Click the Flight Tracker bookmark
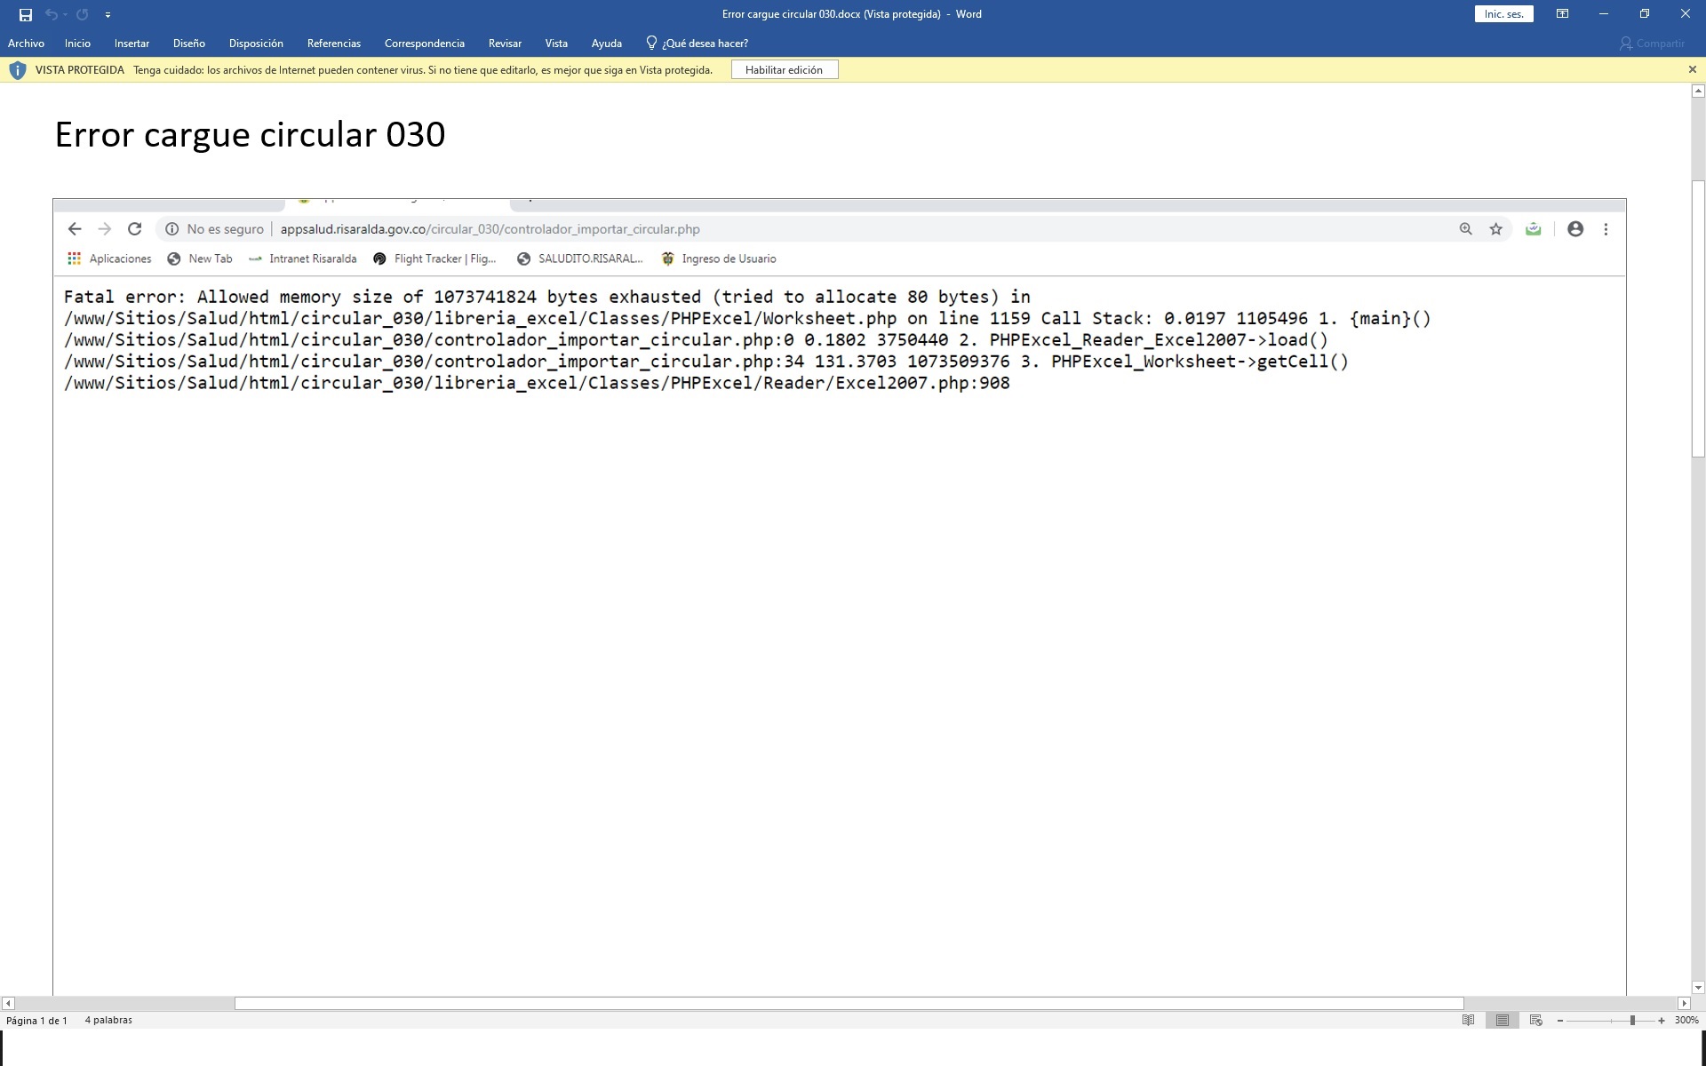This screenshot has height=1066, width=1706. click(434, 259)
